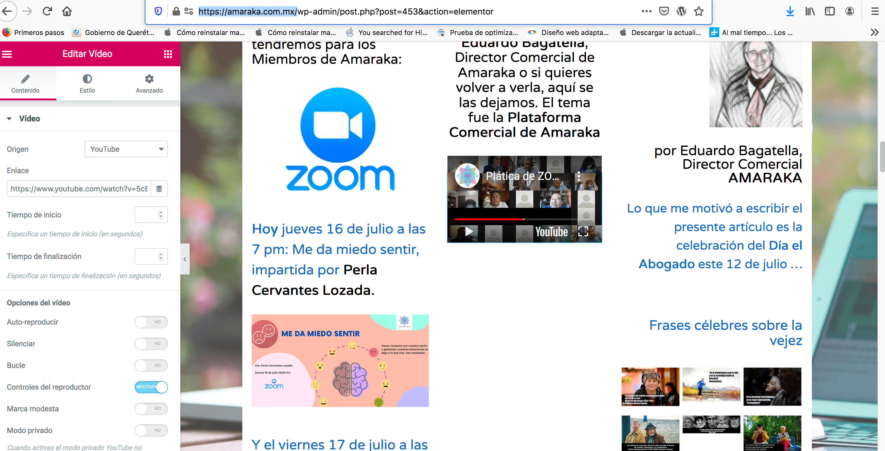The height and width of the screenshot is (451, 885).
Task: Open Diseño web adapta... bookmark
Action: (x=568, y=32)
